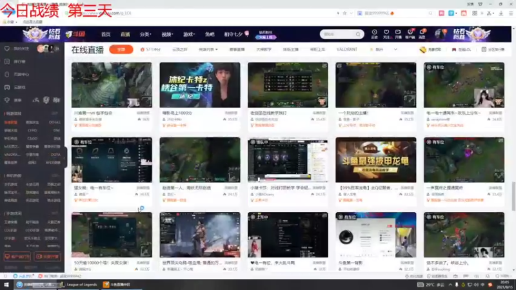Select the VALORA... sidebar category
The image size is (516, 290).
[12, 155]
